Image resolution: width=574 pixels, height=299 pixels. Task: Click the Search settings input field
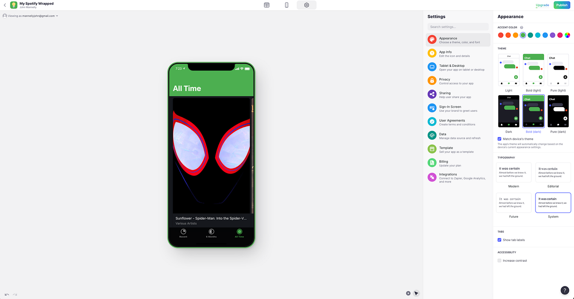(458, 27)
